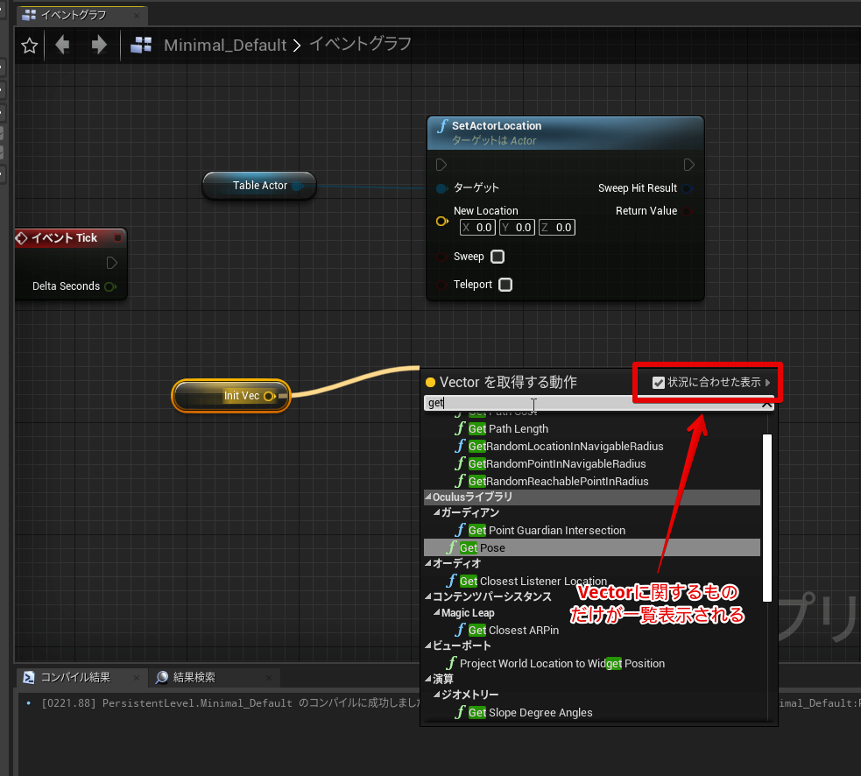Enable the Teleport checkbox
This screenshot has width=861, height=776.
[x=505, y=285]
